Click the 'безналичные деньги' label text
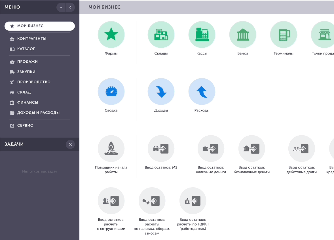334x240 pixels. coord(252,172)
